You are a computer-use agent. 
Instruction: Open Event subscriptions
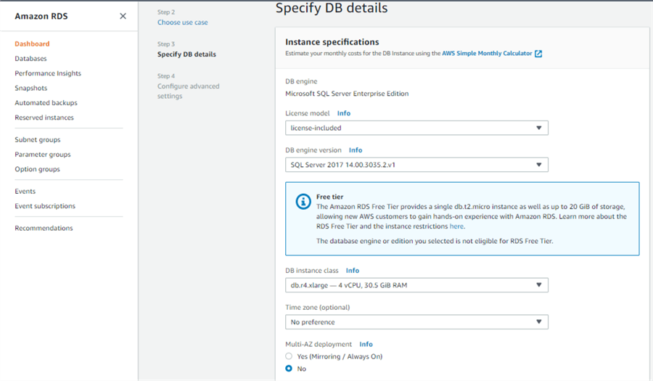[x=45, y=206]
